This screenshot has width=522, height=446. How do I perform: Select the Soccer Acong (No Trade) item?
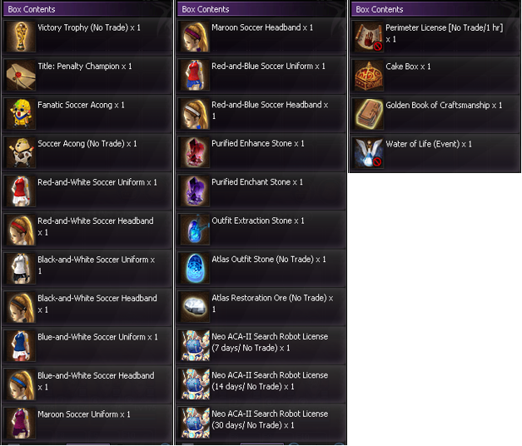[x=87, y=152]
